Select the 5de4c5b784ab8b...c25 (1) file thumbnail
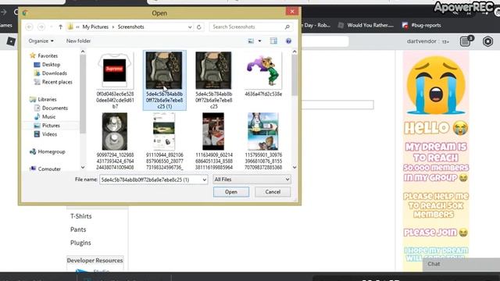Screen dimensions: 500x281 [164, 70]
